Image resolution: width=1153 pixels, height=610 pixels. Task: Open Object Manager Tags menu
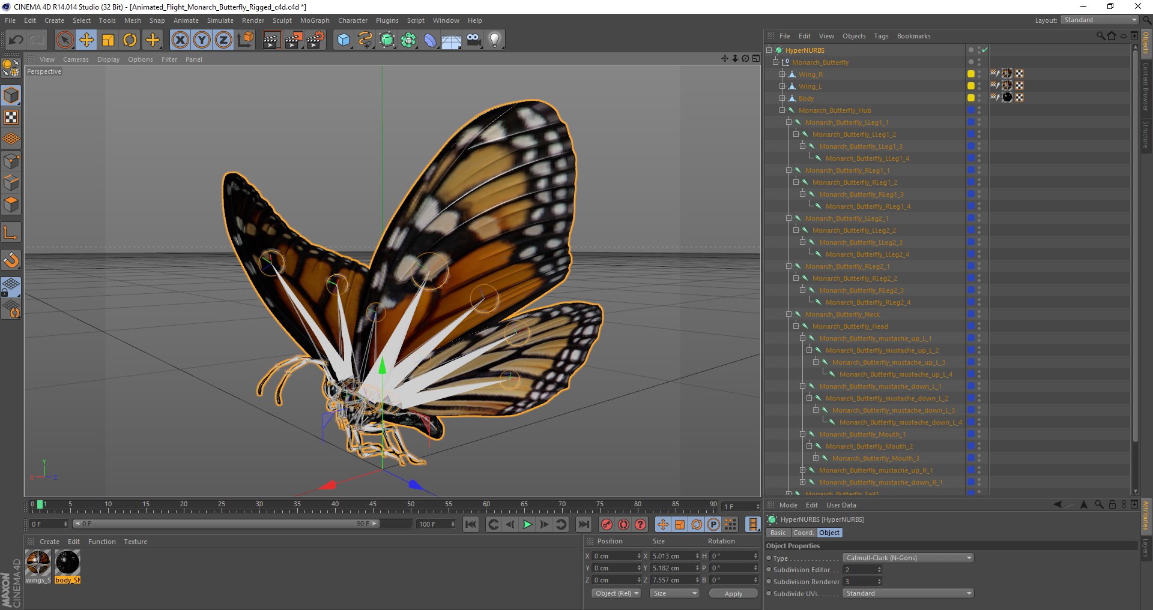point(881,36)
